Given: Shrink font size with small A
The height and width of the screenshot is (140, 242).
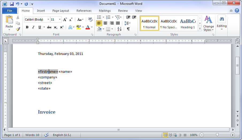Looking at the screenshot, I should pos(71,19).
